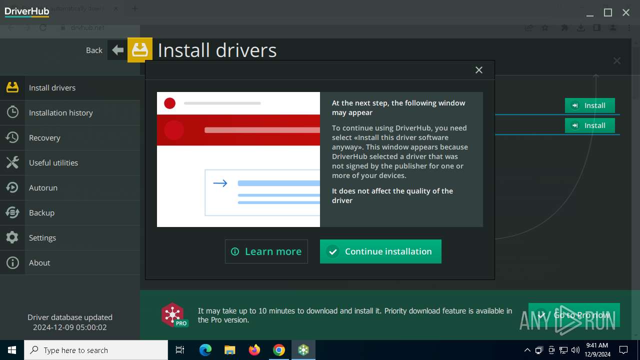
Task: Click Continue installation button
Action: [x=380, y=251]
